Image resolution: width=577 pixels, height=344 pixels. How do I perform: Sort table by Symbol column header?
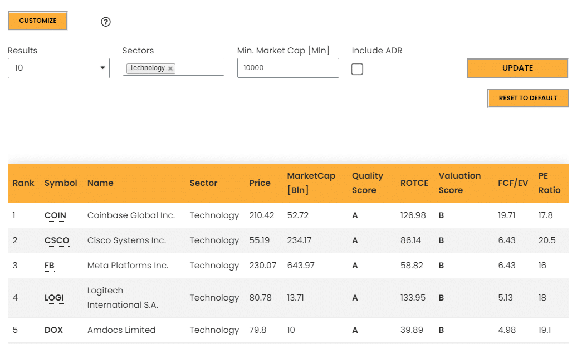(61, 183)
